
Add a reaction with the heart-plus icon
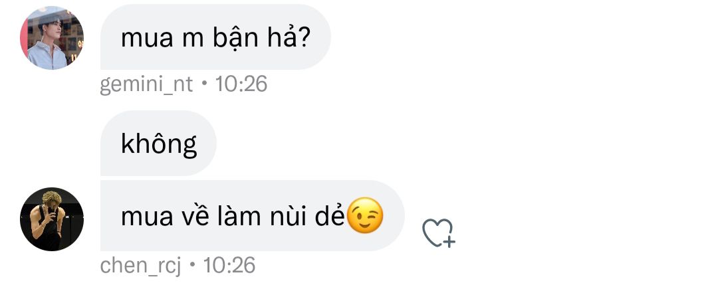(x=438, y=233)
